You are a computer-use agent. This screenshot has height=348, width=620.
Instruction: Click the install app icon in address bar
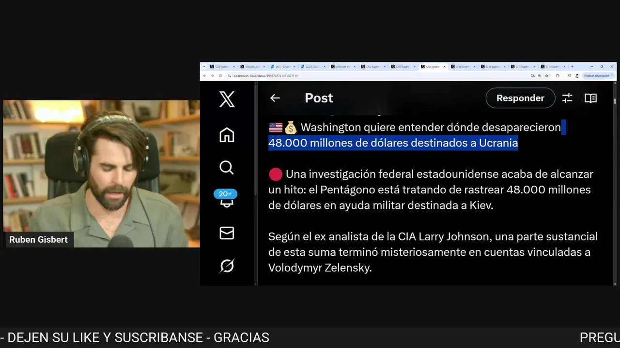[x=533, y=76]
